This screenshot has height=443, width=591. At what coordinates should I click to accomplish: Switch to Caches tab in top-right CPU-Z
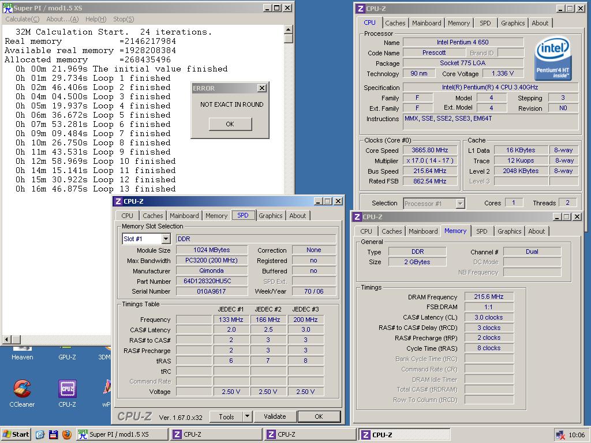point(395,23)
